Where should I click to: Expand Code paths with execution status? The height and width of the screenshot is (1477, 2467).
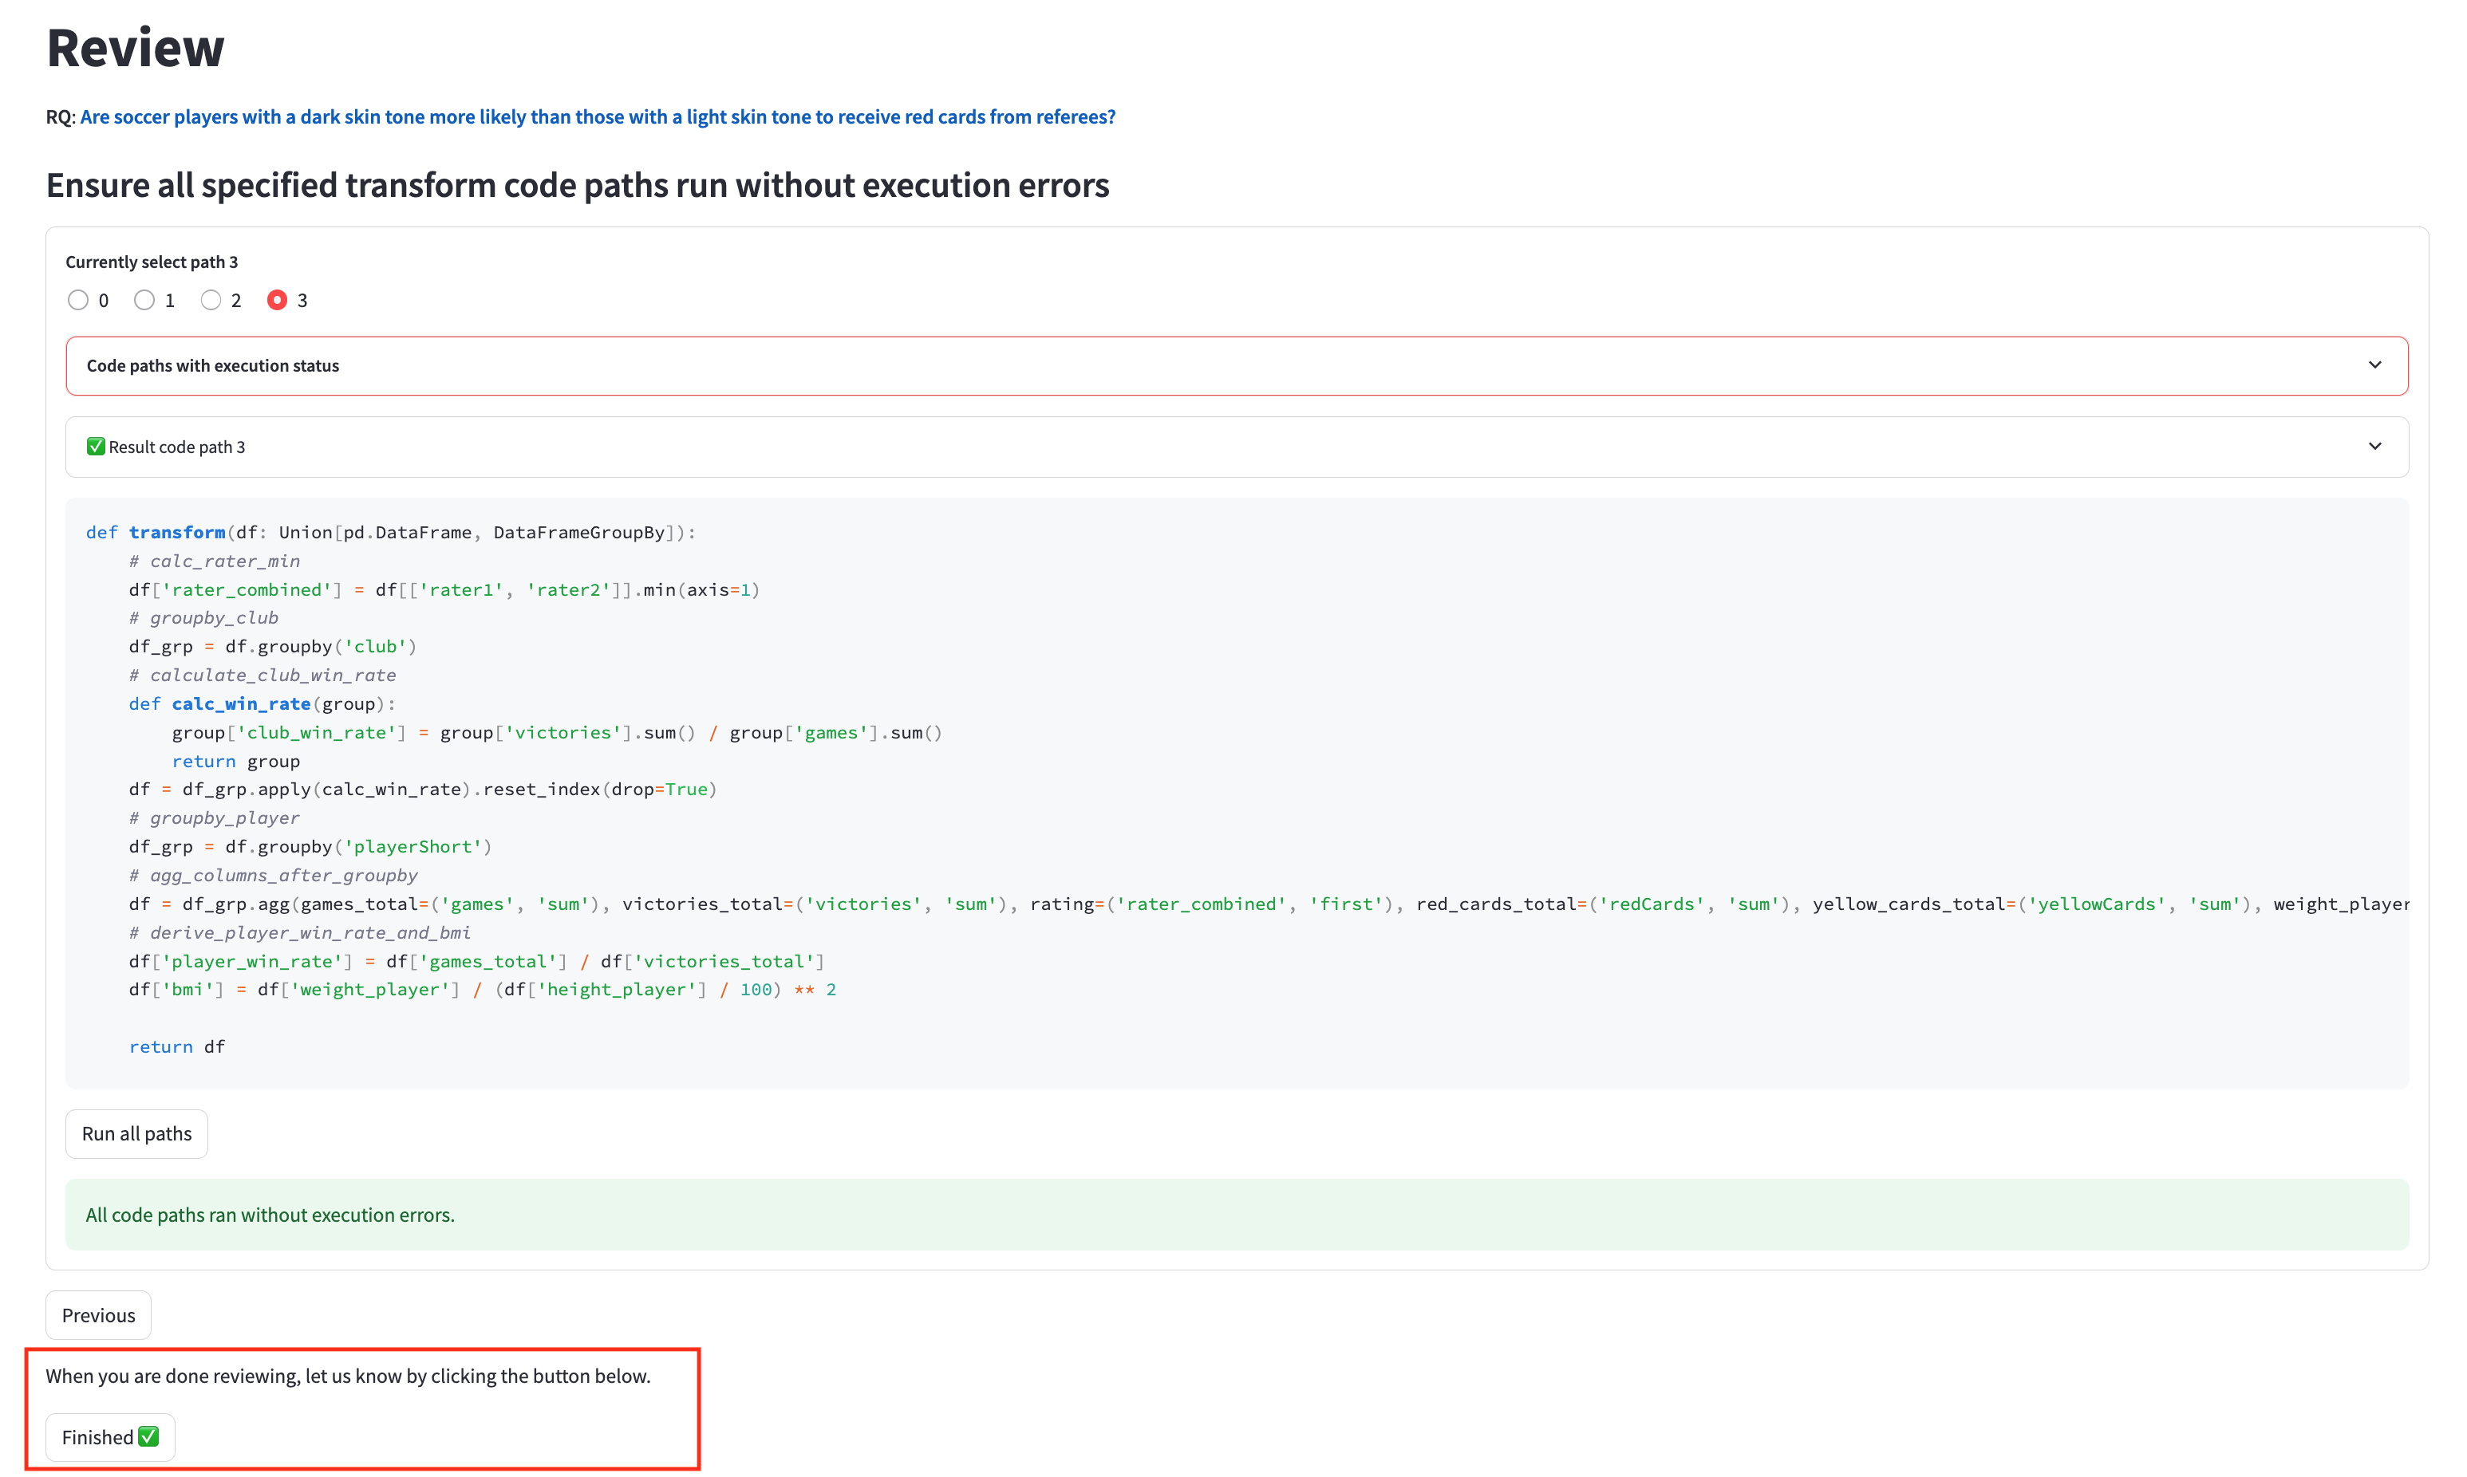coord(213,365)
